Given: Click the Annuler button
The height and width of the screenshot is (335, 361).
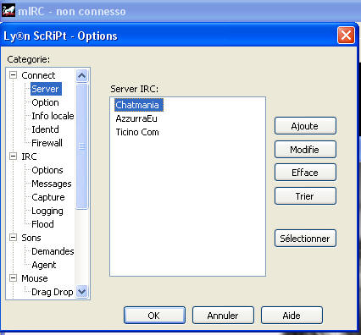Looking at the screenshot, I should click(x=223, y=316).
